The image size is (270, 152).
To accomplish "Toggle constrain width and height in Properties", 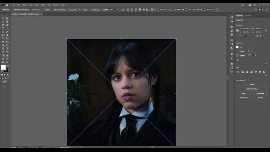I will (266, 30).
